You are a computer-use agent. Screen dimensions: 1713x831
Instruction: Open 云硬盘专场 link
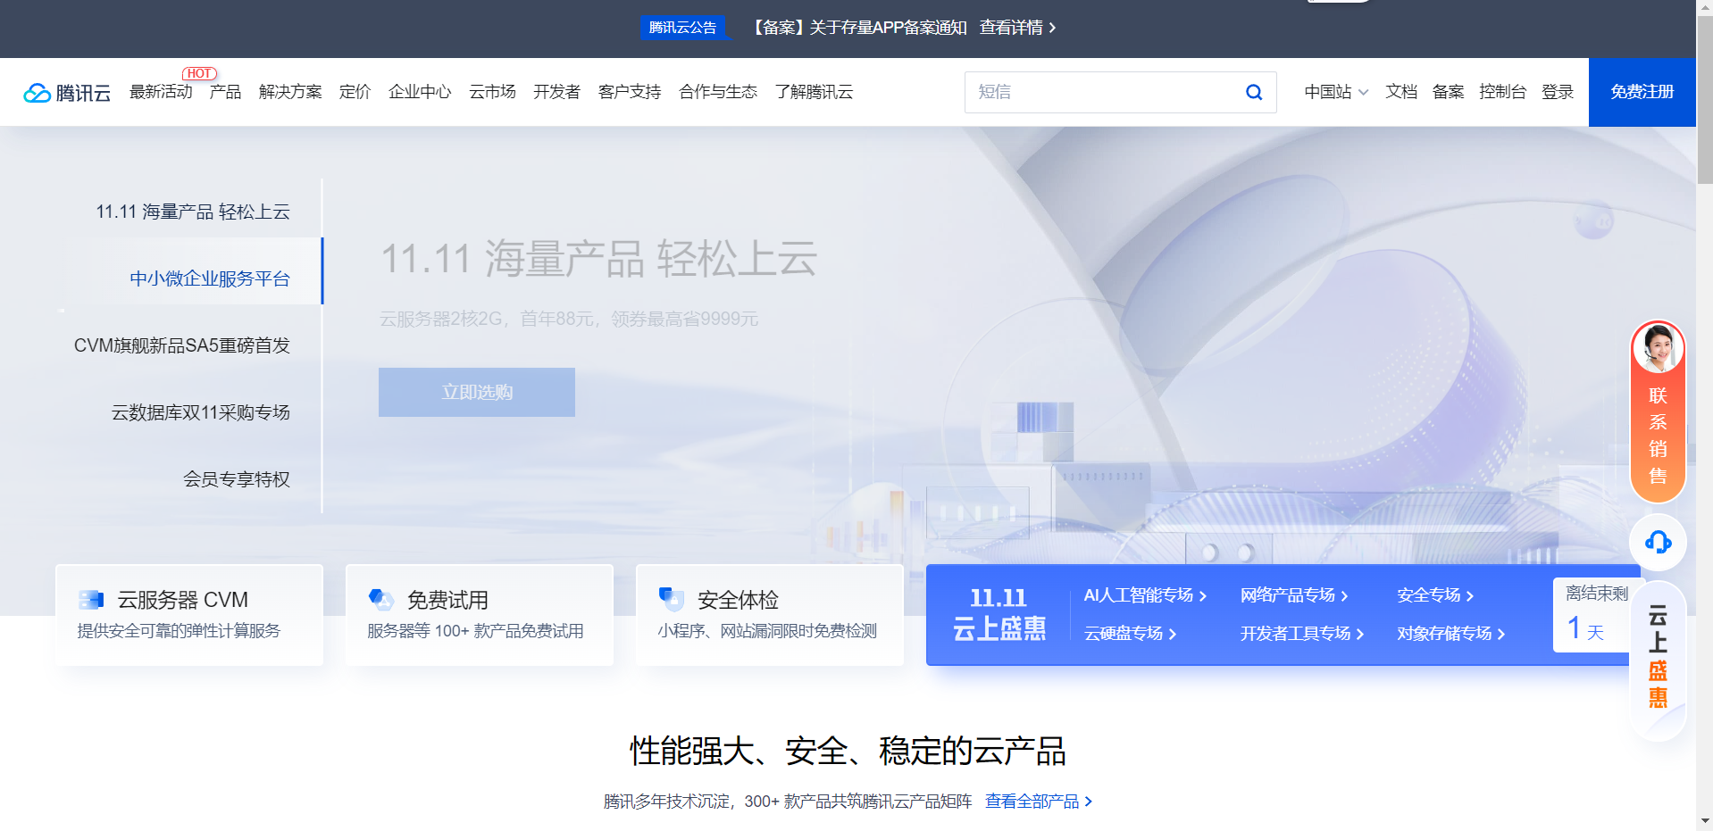click(1130, 634)
